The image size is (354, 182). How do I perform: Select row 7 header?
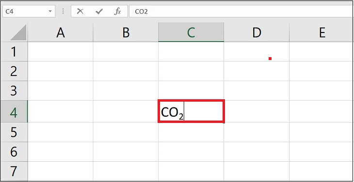coord(14,171)
